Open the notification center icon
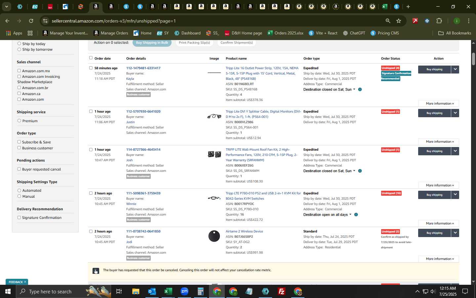Image resolution: width=476 pixels, height=298 pixels. point(465,291)
